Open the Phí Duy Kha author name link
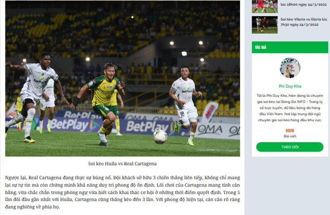Image resolution: width=330 pixels, height=215 pixels. click(290, 86)
